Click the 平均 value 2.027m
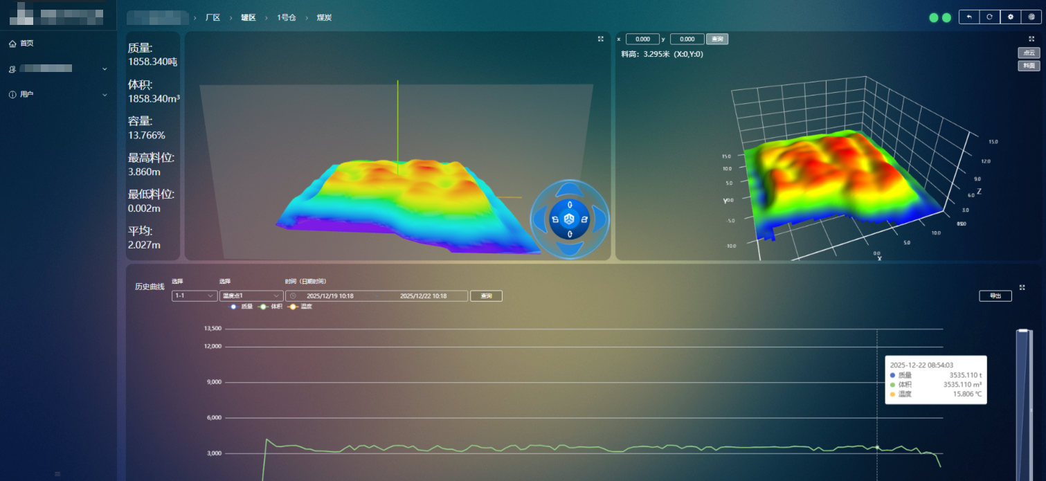The image size is (1046, 481). [145, 245]
